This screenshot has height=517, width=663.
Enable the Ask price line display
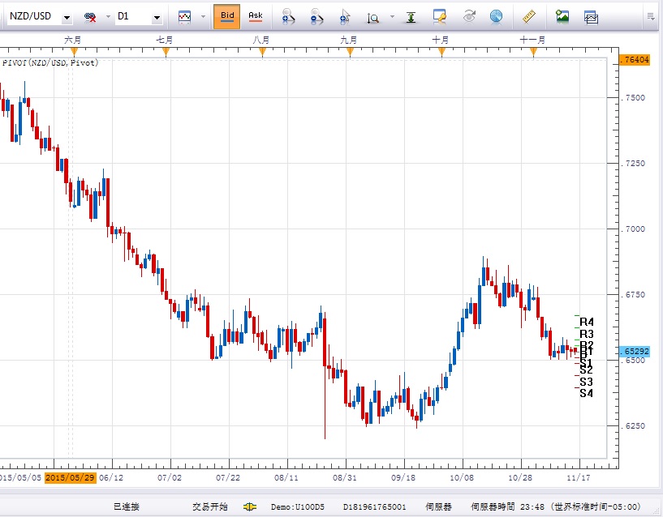(256, 15)
